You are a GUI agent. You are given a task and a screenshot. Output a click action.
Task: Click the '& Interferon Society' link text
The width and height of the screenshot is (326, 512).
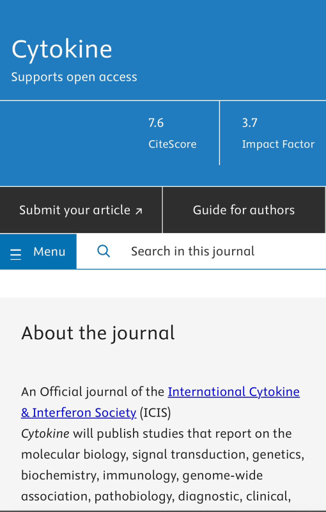point(79,412)
